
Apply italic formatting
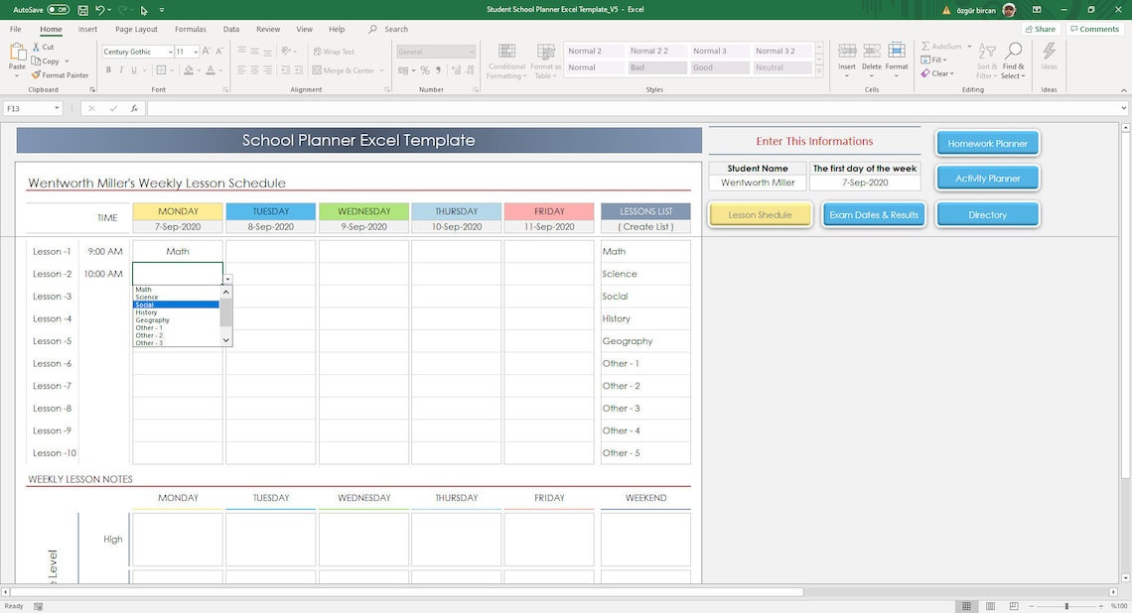[x=120, y=69]
